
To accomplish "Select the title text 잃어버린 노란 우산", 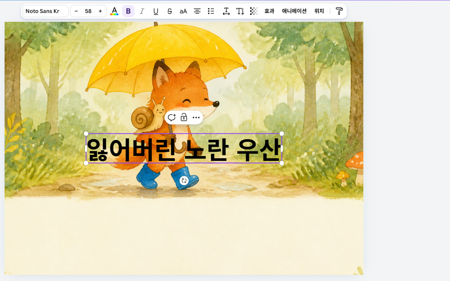I will click(x=184, y=149).
